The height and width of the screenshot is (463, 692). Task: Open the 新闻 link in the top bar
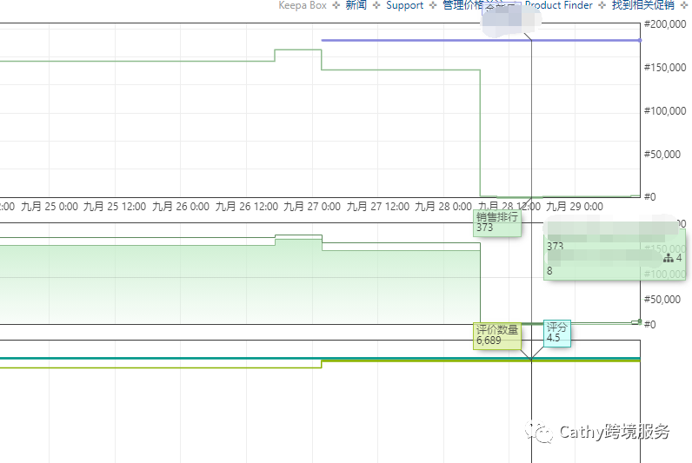356,5
